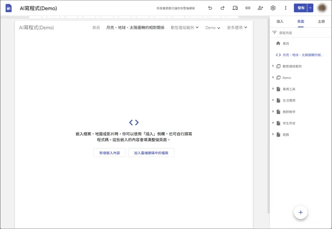Click 新增嵌入內容 button
The image size is (332, 229).
click(x=109, y=153)
